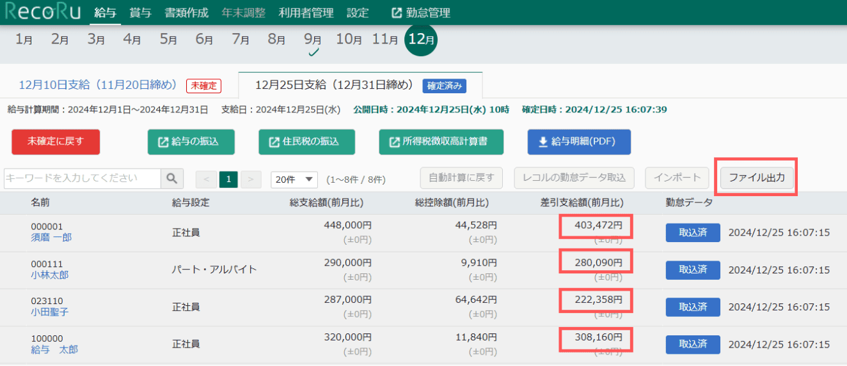Image resolution: width=847 pixels, height=366 pixels.
Task: Focus the keyword search input field
Action: coord(82,179)
